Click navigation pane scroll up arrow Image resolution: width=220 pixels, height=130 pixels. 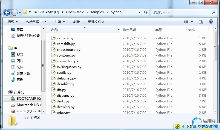44,29
